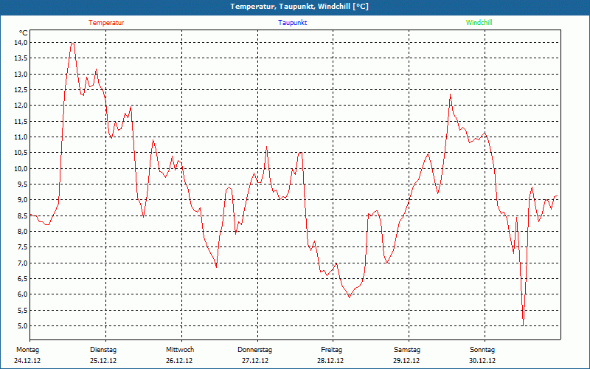Screen dimensions: 590x369
Task: Click the 14,0 y-axis value
Action: point(21,43)
